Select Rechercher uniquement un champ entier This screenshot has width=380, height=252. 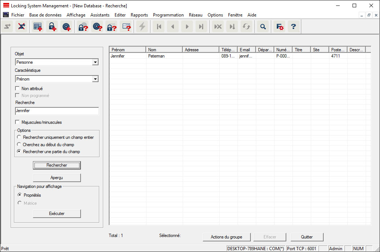pyautogui.click(x=19, y=137)
